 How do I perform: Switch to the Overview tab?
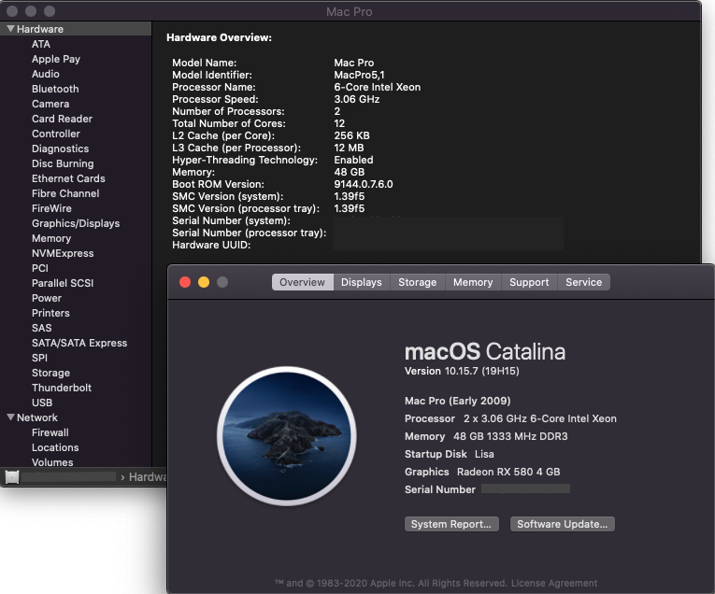302,282
